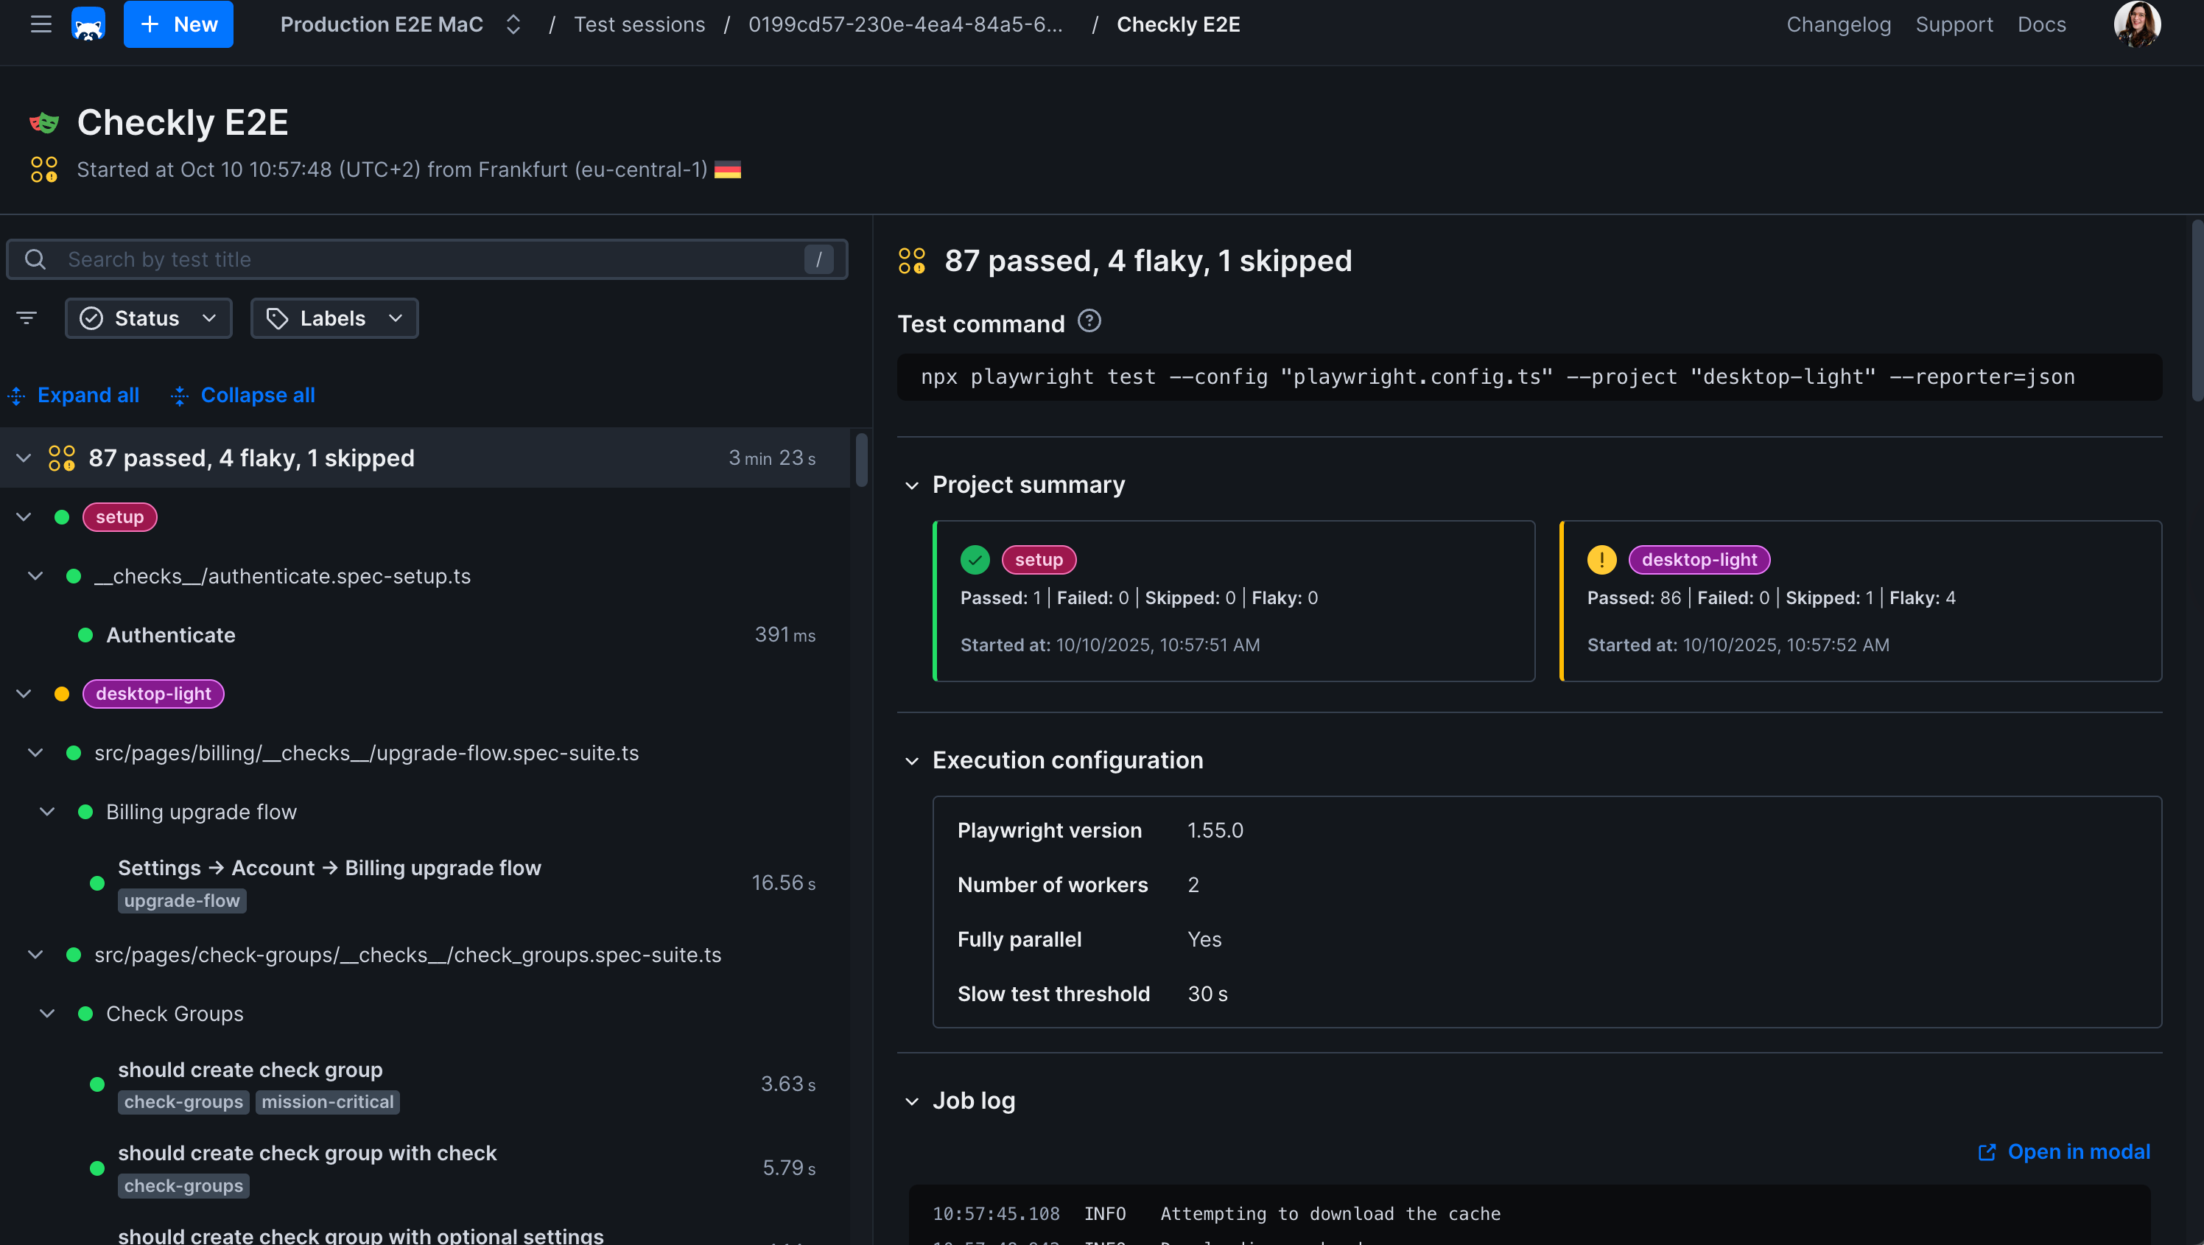Collapse the upgrade-flow.spec-suite.ts file node
Viewport: 2204px width, 1245px height.
pyautogui.click(x=36, y=753)
